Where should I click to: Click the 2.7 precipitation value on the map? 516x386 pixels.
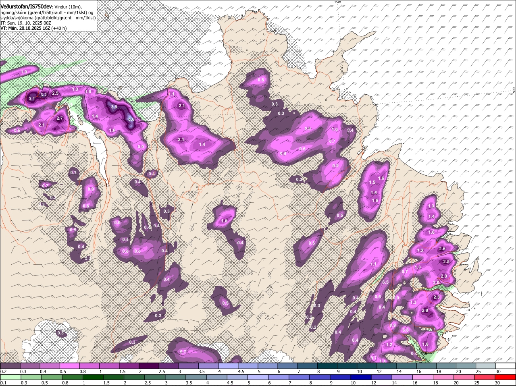[x=60, y=118]
